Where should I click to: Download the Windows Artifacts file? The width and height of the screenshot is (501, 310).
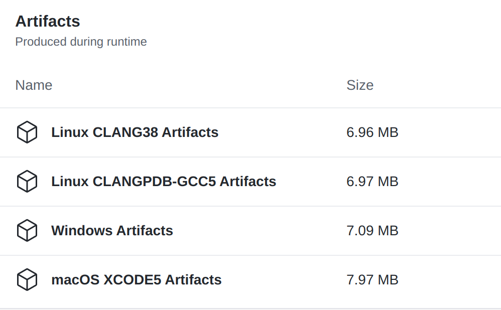[x=112, y=231]
